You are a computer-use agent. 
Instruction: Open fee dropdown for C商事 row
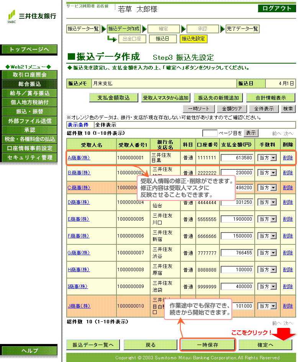pyautogui.click(x=267, y=188)
